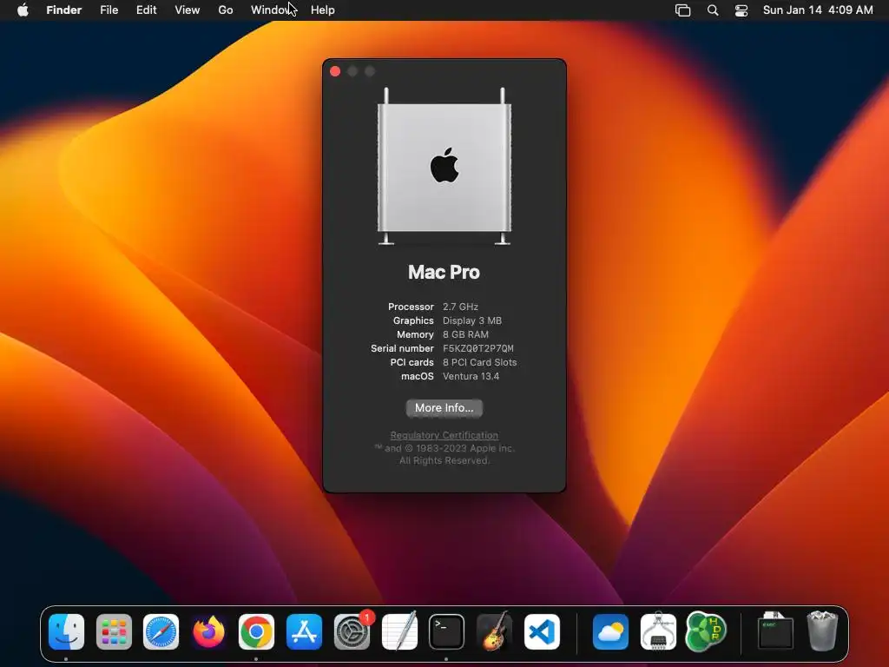
Task: Open the Weather app from the Dock
Action: [610, 632]
